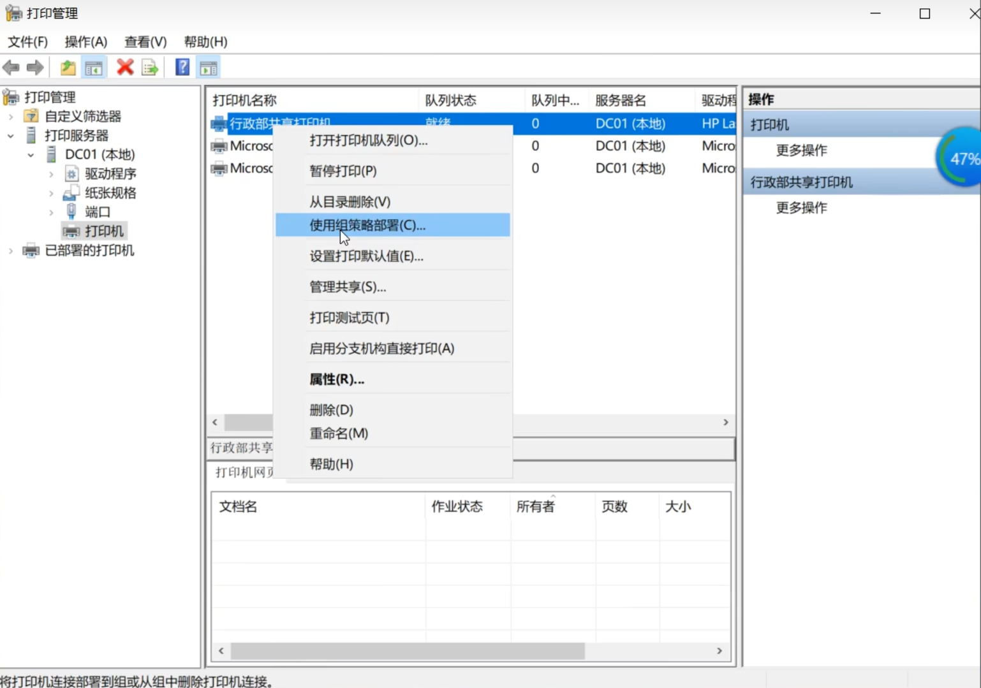Collapse the DC01 (本地) tree node
The width and height of the screenshot is (981, 688).
(31, 155)
